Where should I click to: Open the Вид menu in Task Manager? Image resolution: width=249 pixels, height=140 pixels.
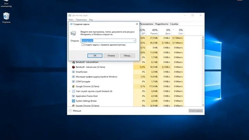91,20
